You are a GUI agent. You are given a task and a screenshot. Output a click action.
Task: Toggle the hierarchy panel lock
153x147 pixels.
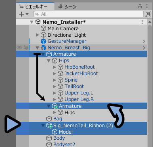tap(140, 6)
